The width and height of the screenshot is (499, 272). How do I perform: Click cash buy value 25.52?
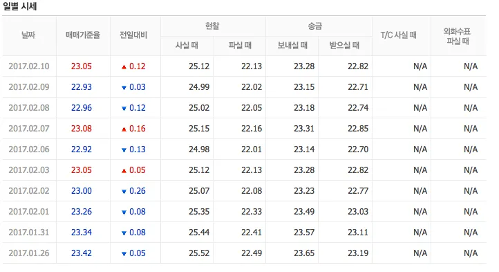[199, 253]
